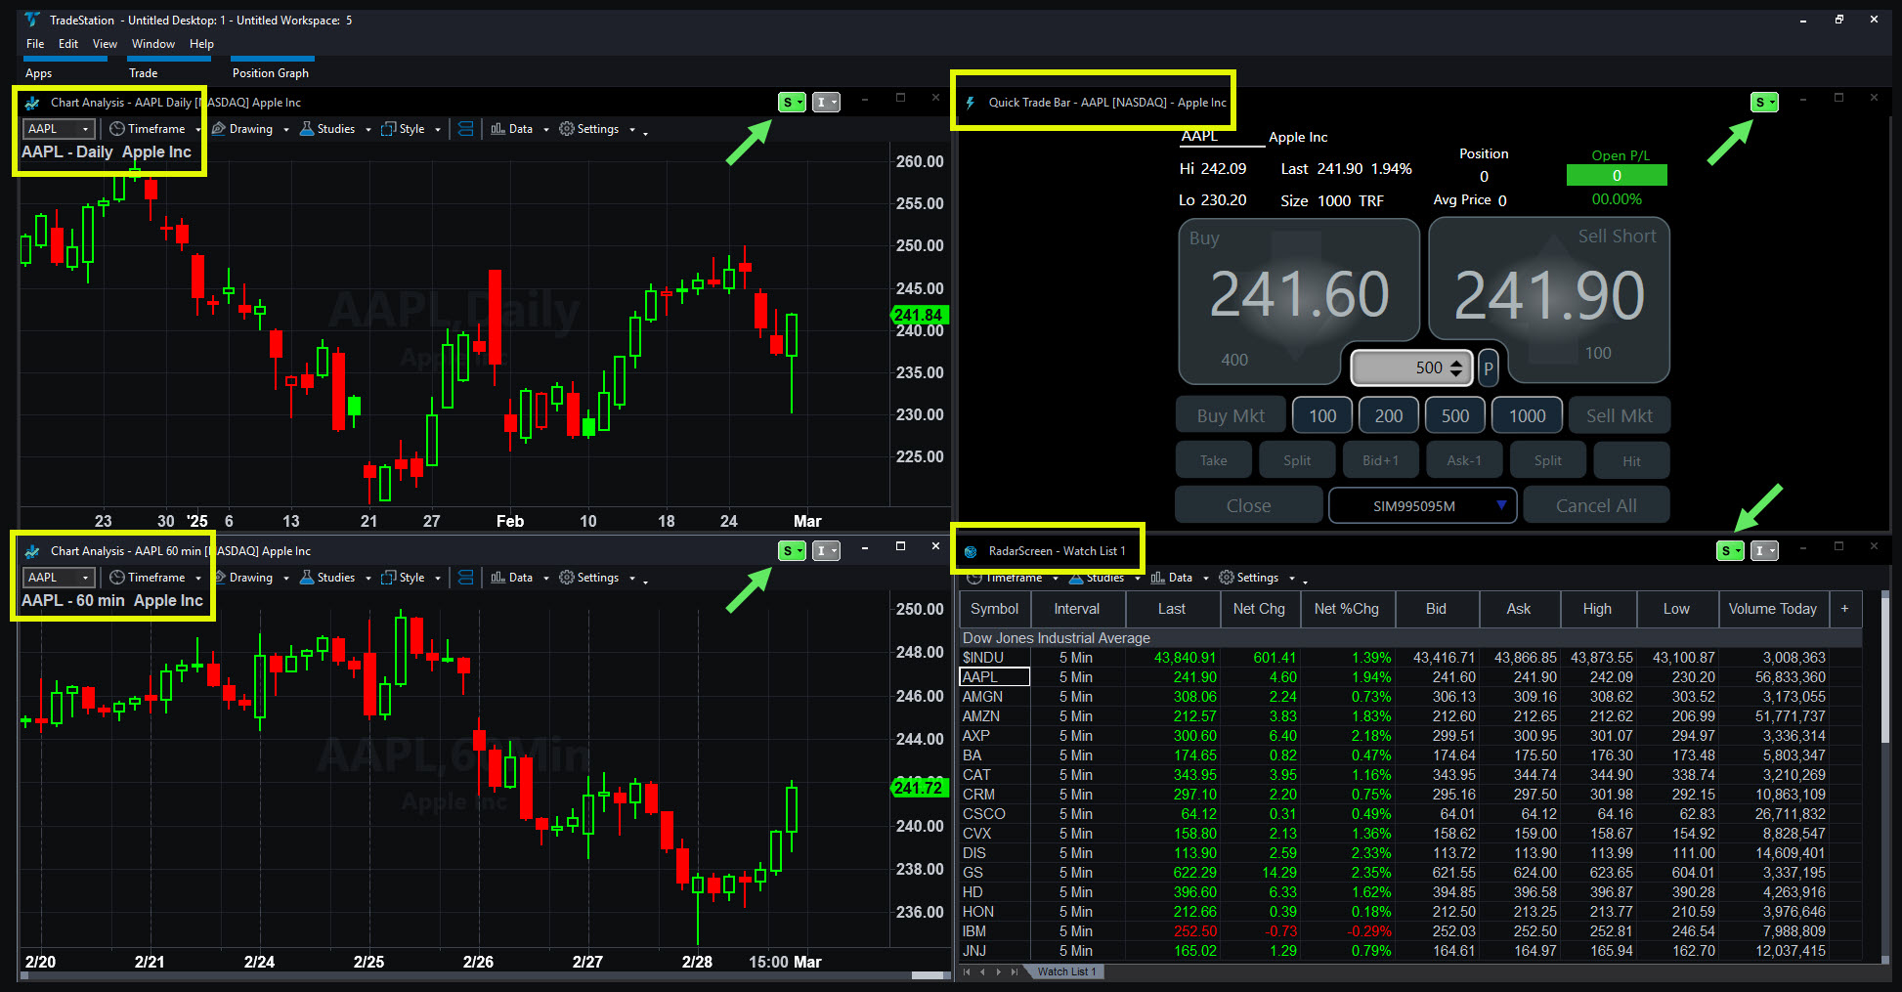Expand the Settings dropdown arrow on the 60 min chart
Screen dimensions: 1902x992
(631, 577)
